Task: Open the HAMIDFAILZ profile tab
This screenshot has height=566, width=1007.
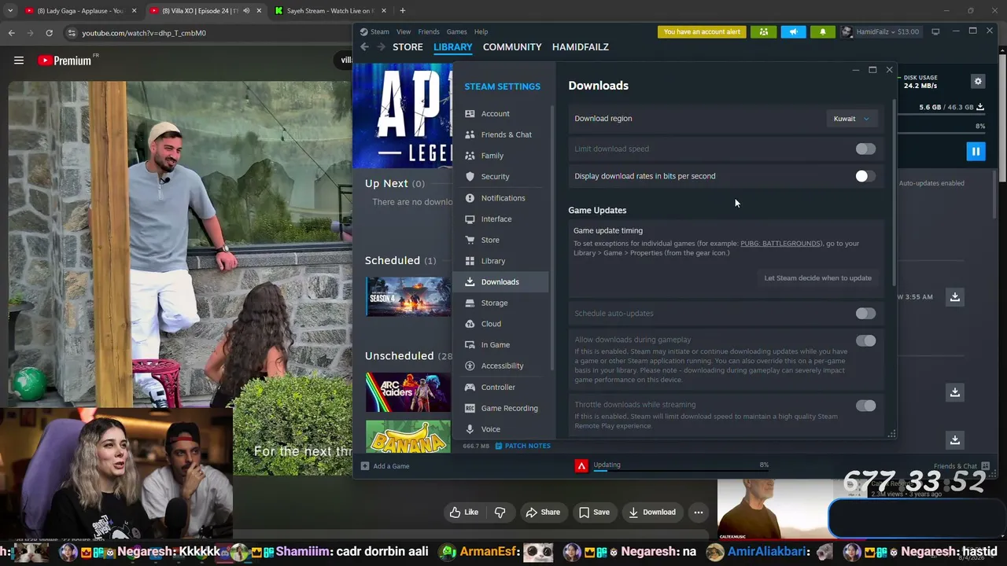Action: pyautogui.click(x=581, y=47)
